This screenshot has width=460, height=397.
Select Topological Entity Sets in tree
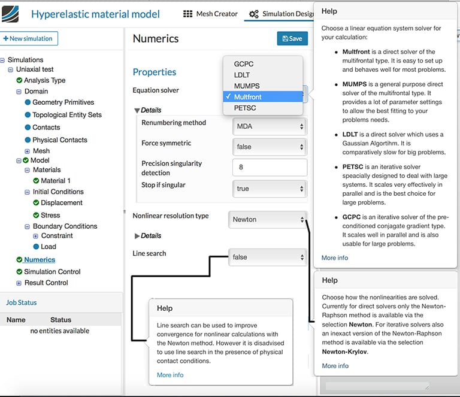point(67,115)
